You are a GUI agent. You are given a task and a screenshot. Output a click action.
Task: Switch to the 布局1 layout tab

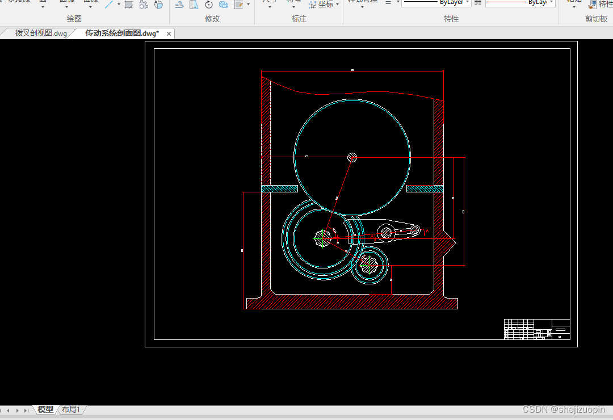coord(71,409)
